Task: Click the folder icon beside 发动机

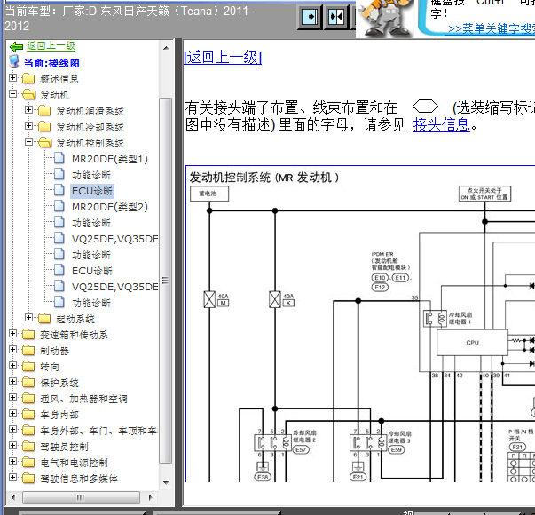Action: click(29, 95)
